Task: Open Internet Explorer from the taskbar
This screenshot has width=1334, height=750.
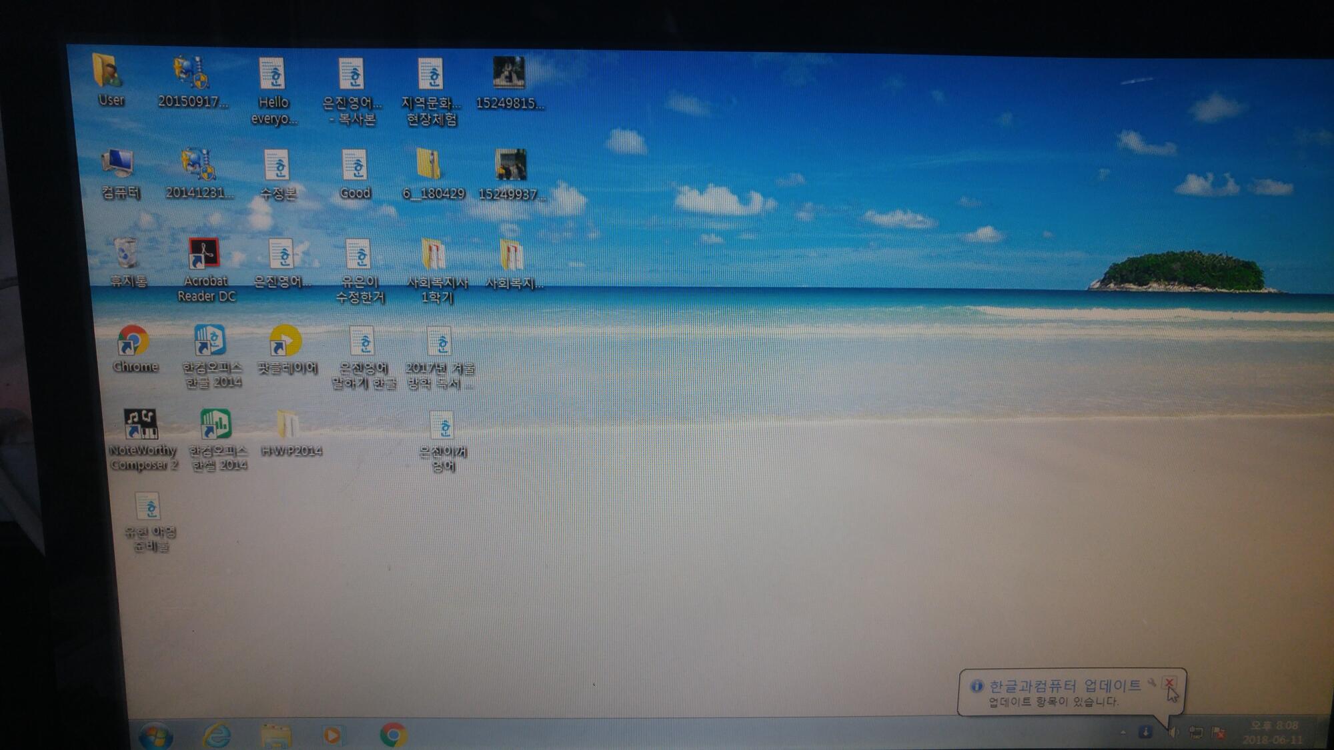Action: 216,735
